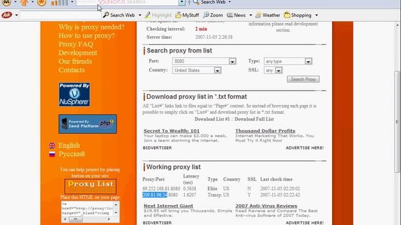Click the HTML box horizontal scrollbar thumb
Viewport: 401px width, 225px height.
click(75, 219)
